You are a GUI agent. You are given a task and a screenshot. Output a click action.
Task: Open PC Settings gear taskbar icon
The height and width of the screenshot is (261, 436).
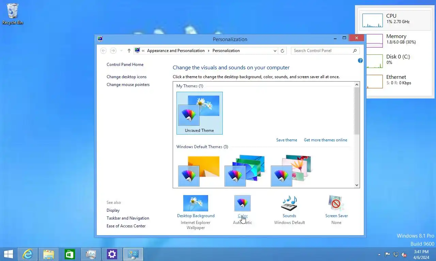tap(112, 254)
